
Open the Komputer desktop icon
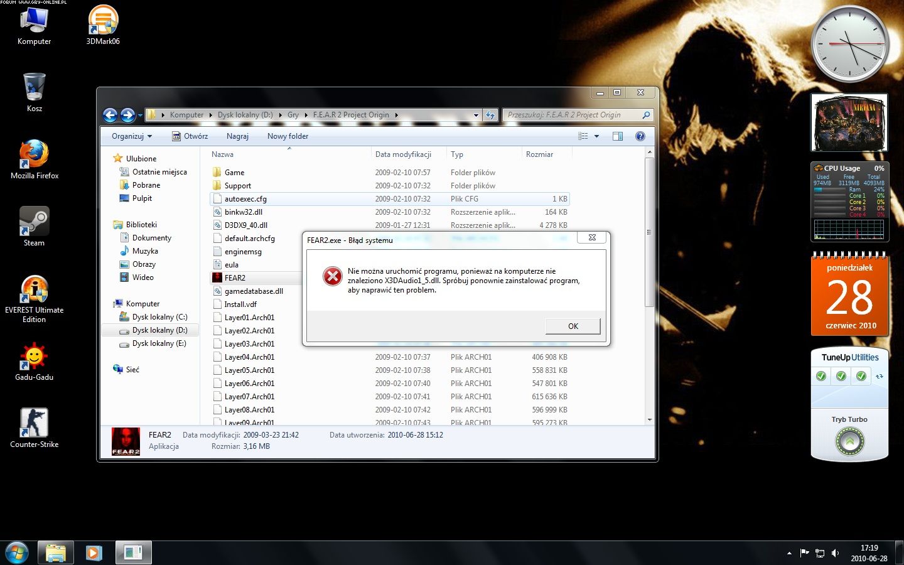(x=34, y=25)
